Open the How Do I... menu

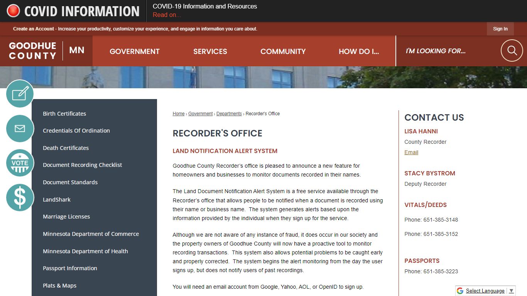359,51
